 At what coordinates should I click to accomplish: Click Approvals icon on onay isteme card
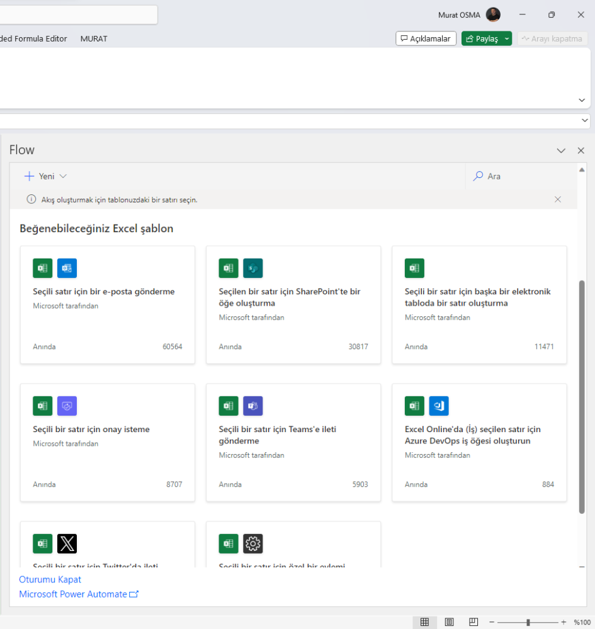[67, 406]
